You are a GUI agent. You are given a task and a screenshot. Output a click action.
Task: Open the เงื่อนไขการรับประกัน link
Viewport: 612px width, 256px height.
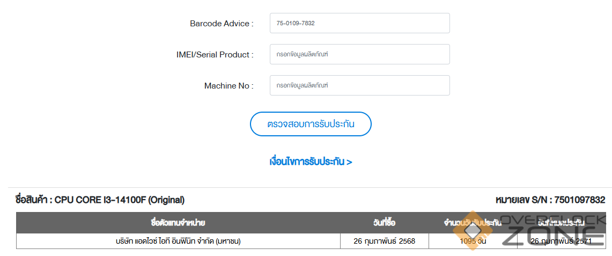tap(311, 162)
